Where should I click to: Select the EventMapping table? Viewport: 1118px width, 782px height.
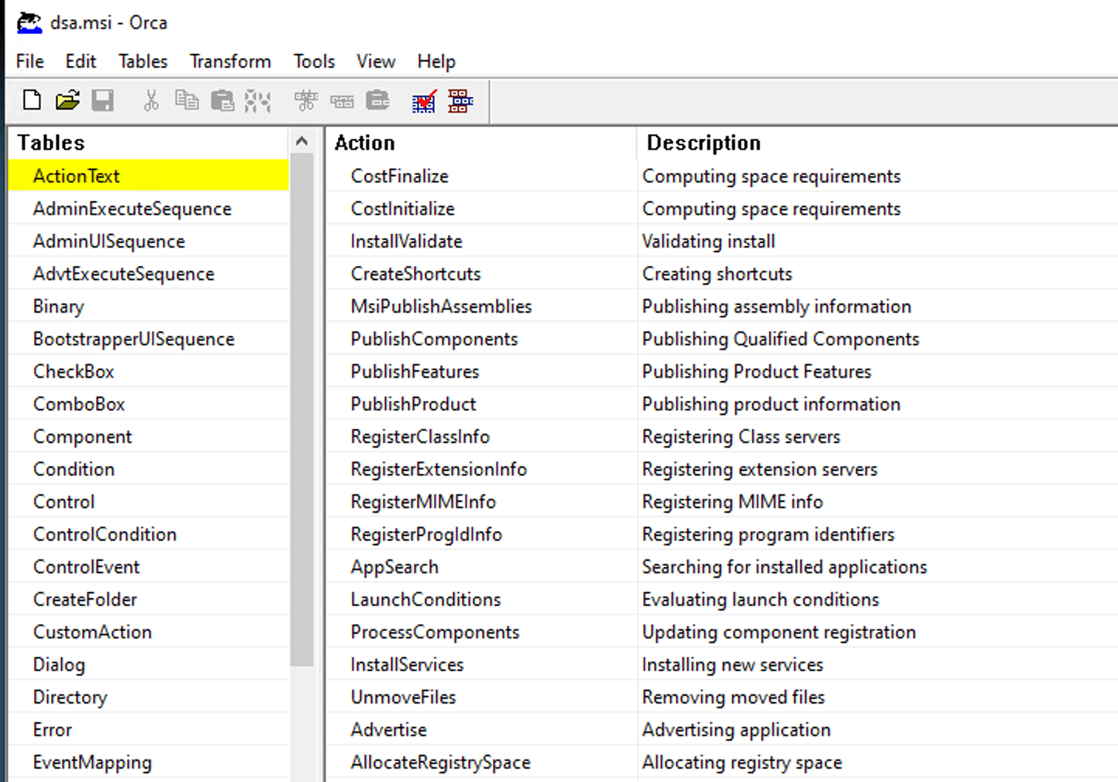point(149,763)
